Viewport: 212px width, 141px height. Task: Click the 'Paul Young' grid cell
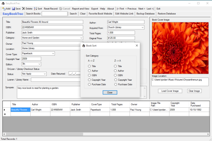click(139, 110)
